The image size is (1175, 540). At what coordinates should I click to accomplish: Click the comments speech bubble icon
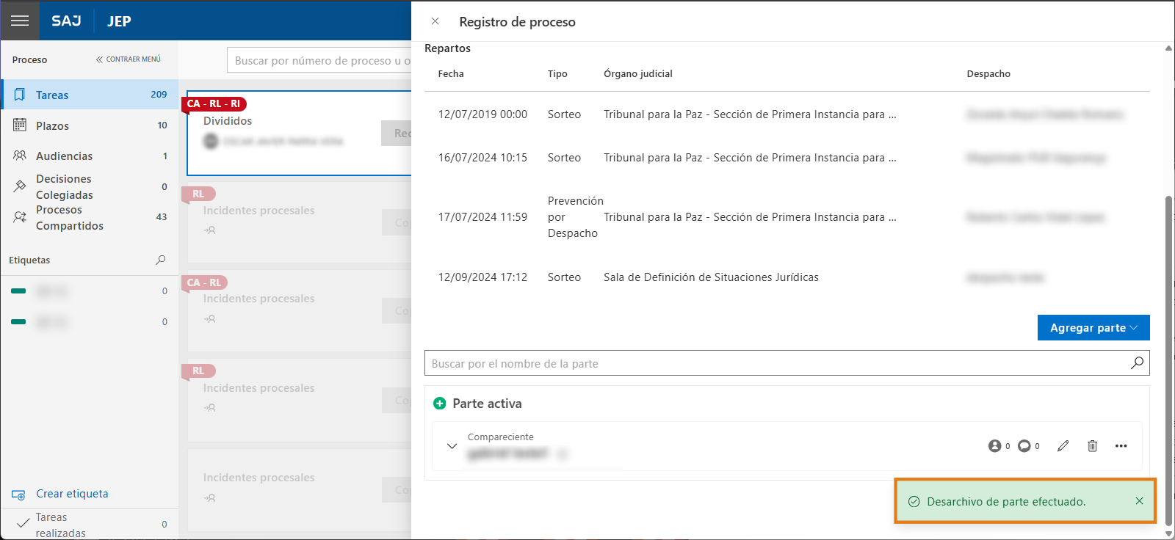(x=1024, y=446)
